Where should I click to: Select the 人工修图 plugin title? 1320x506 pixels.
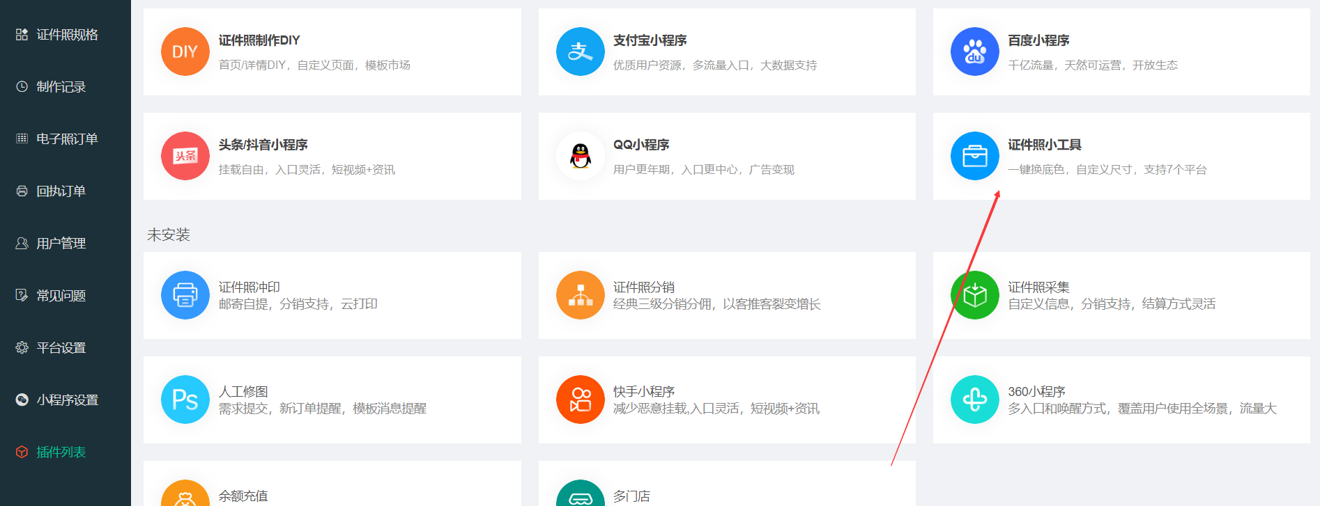pos(243,391)
